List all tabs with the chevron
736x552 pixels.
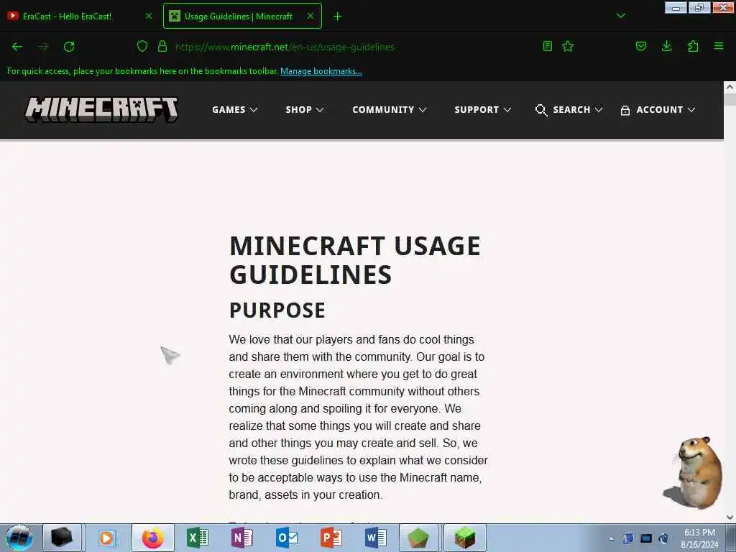point(621,16)
